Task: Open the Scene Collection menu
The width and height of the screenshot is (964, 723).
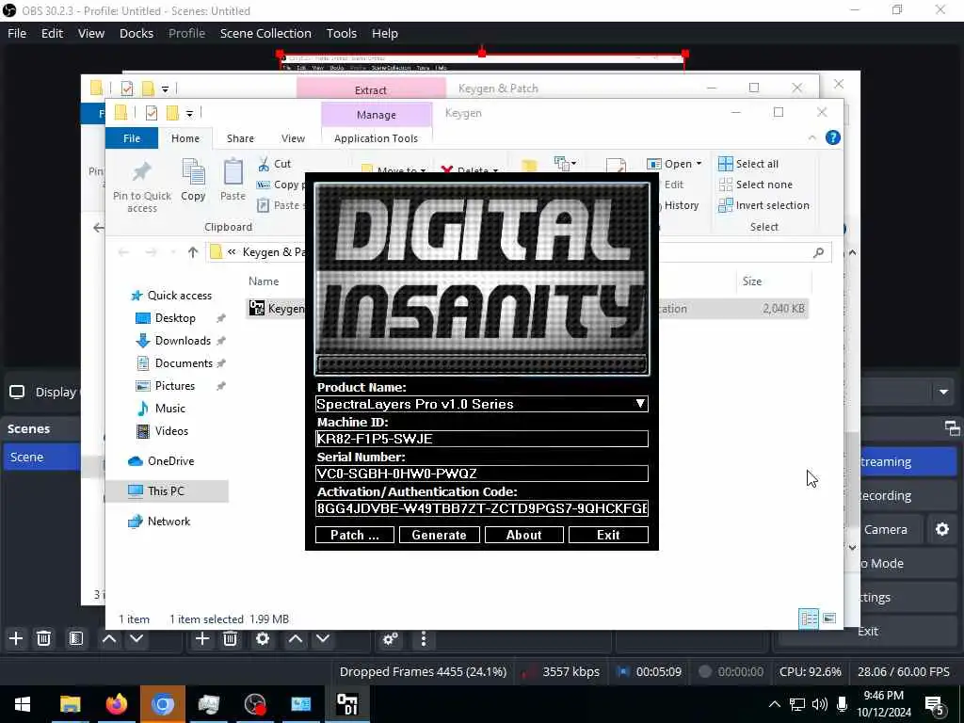Action: (265, 33)
